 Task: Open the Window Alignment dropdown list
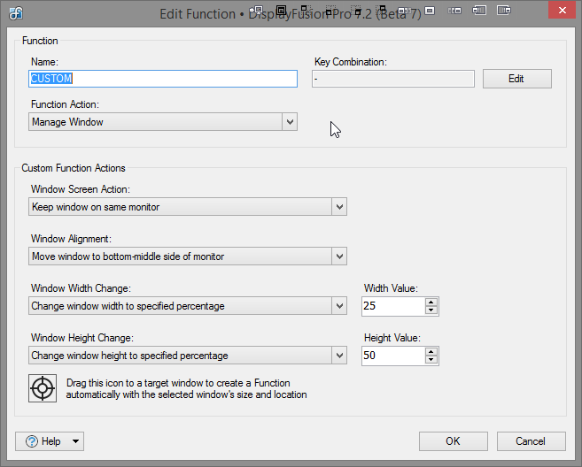click(x=338, y=256)
